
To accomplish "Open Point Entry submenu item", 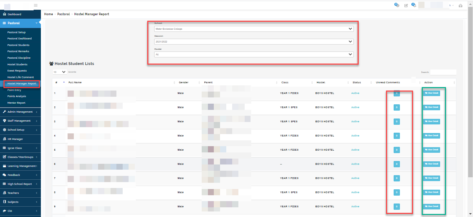I will point(15,90).
